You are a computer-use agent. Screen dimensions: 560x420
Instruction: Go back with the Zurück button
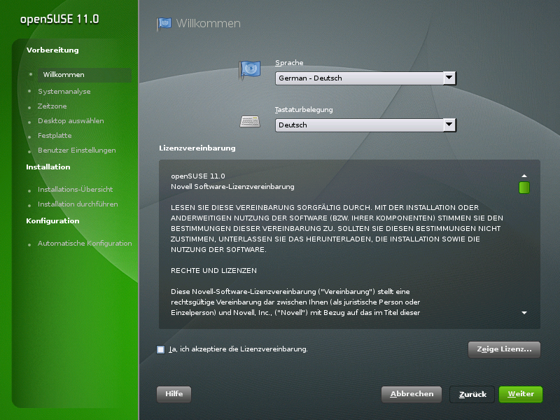tap(472, 394)
